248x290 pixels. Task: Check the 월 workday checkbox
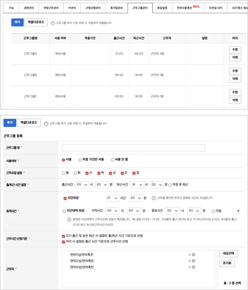click(63, 173)
